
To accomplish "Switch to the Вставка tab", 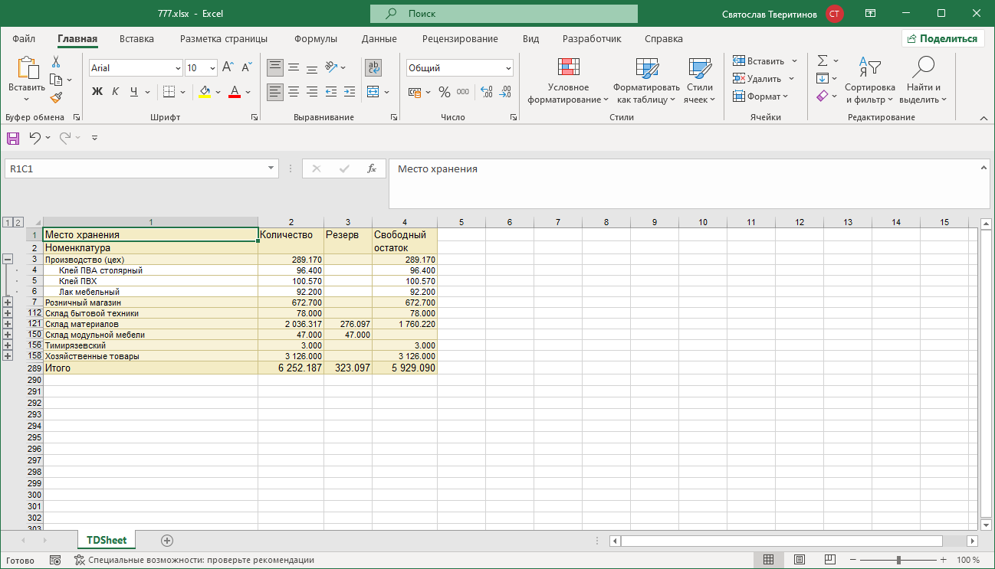I will (x=136, y=38).
